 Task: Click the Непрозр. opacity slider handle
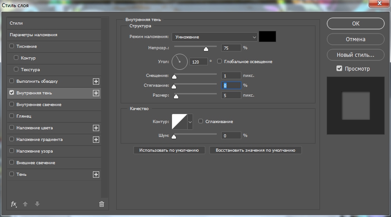pyautogui.click(x=206, y=49)
